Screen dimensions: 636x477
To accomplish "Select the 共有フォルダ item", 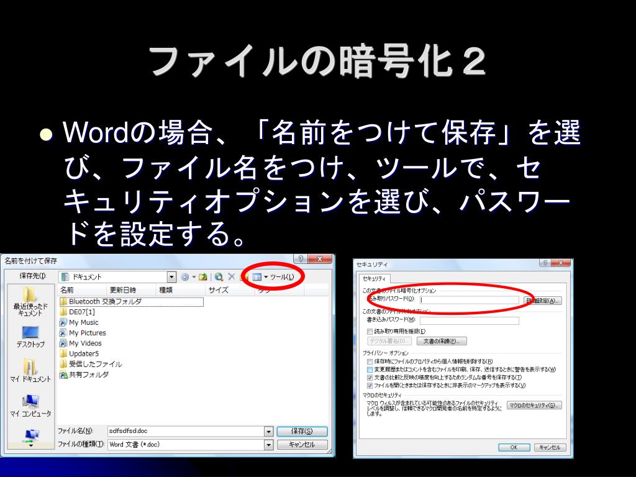I will pos(84,375).
